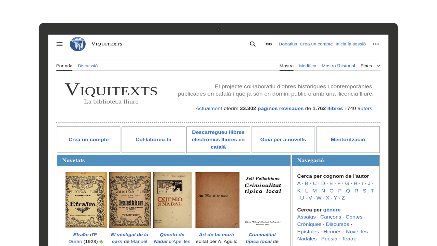437x246 pixels.
Task: Browse authors by surname letter Z
Action: point(343,198)
